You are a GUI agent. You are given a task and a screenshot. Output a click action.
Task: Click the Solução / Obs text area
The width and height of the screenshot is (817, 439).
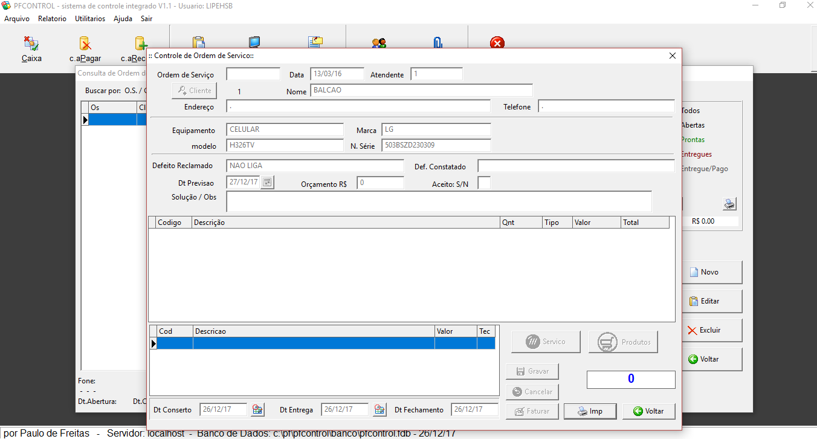439,202
